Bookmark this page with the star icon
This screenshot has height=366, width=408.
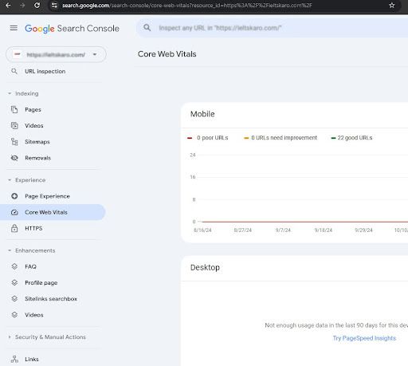(x=391, y=6)
